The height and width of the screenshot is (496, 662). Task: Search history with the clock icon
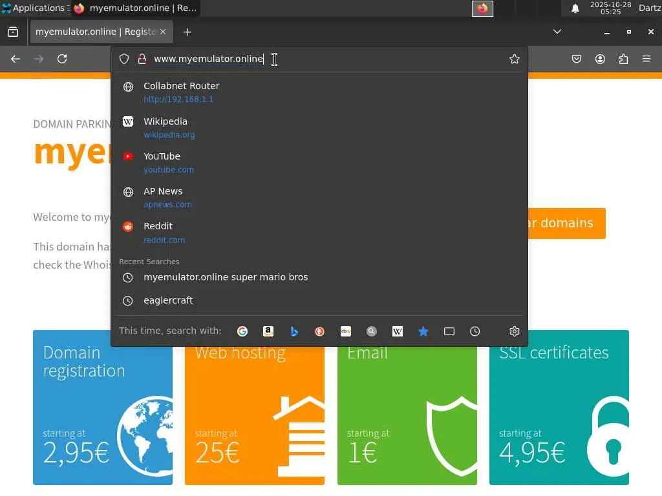[x=475, y=331]
